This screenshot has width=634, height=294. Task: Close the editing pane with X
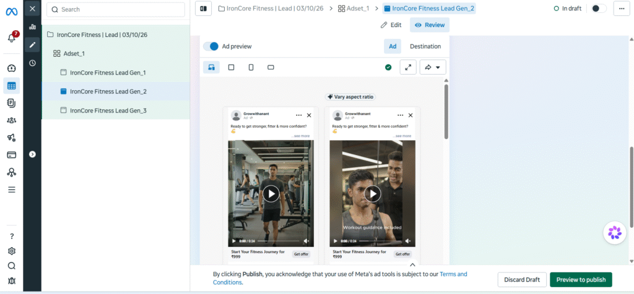(x=32, y=9)
